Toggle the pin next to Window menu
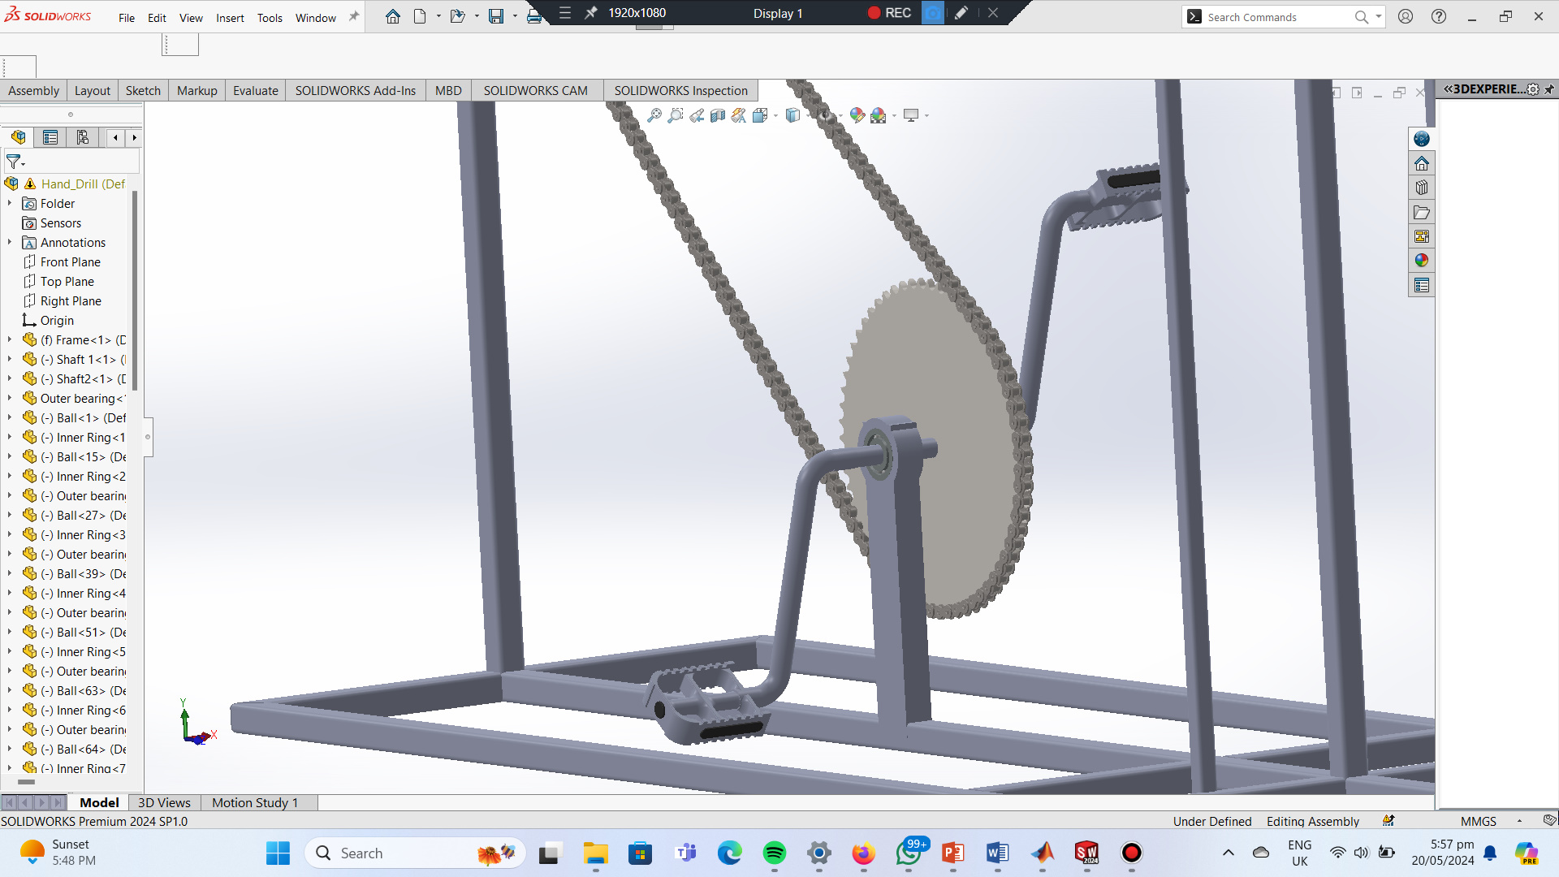Image resolution: width=1559 pixels, height=877 pixels. coord(354,17)
